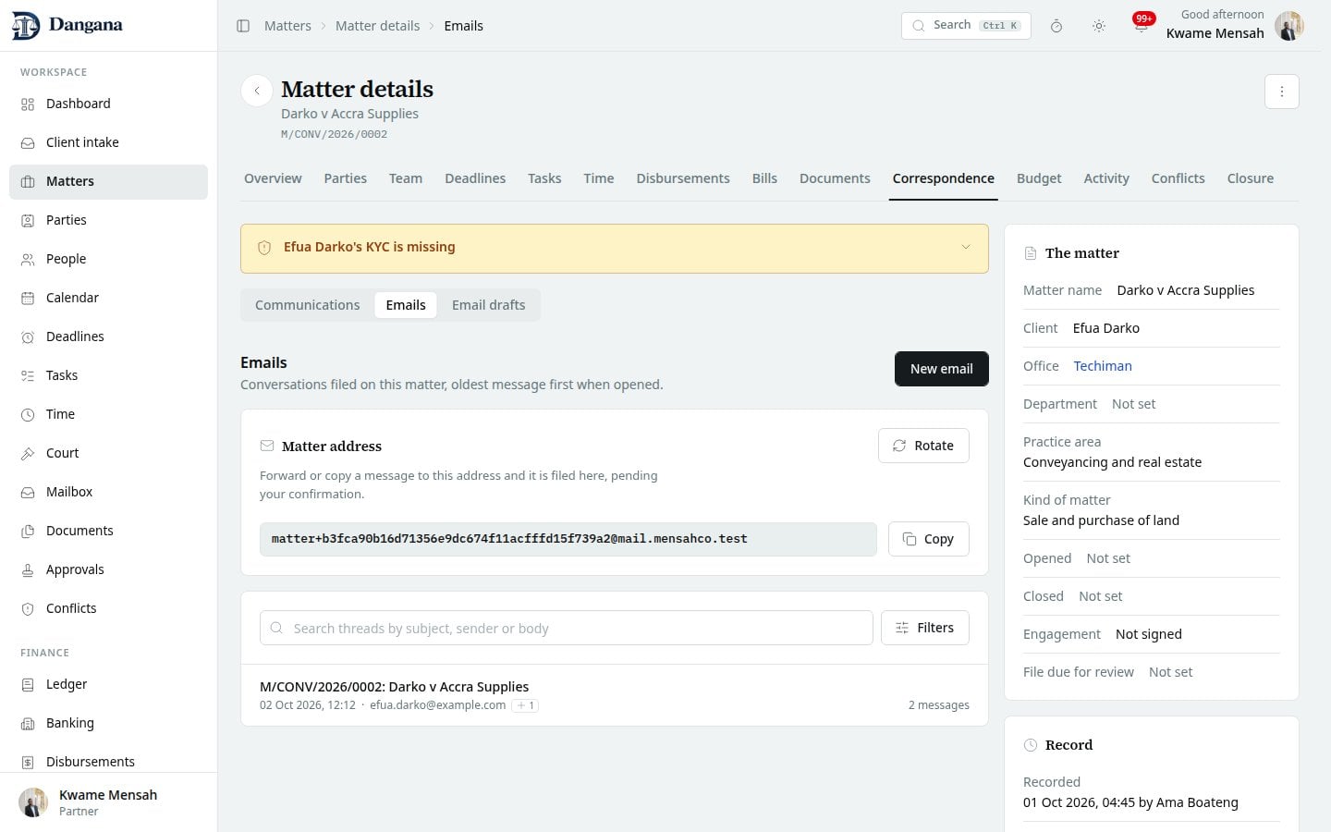Select the Email drafts sub-tab
The width and height of the screenshot is (1331, 832).
[488, 305]
